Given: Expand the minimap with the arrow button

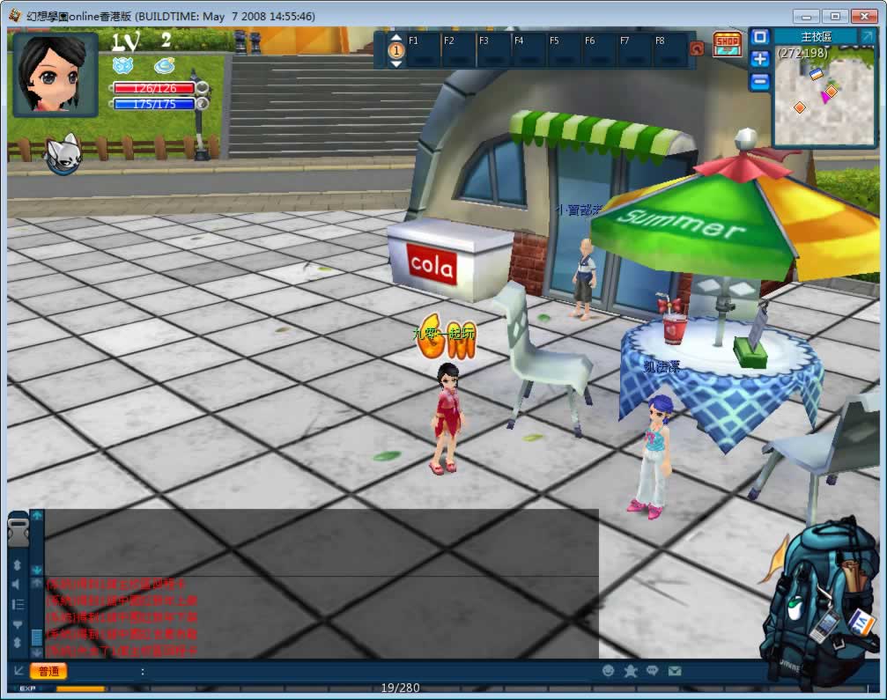Looking at the screenshot, I should coord(867,37).
